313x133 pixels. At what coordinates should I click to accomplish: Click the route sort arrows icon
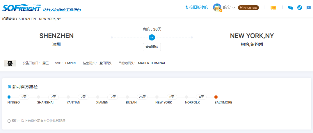[x=9, y=87]
